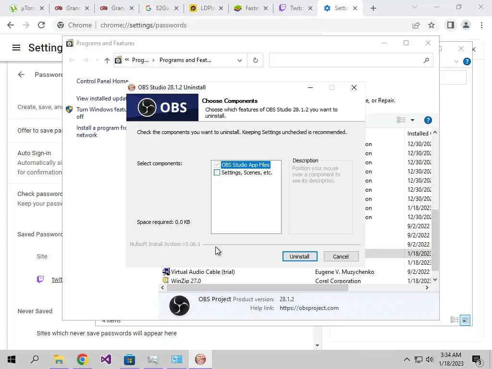Click the up arrow in Programs and Features
This screenshot has height=369, width=492.
click(x=107, y=60)
